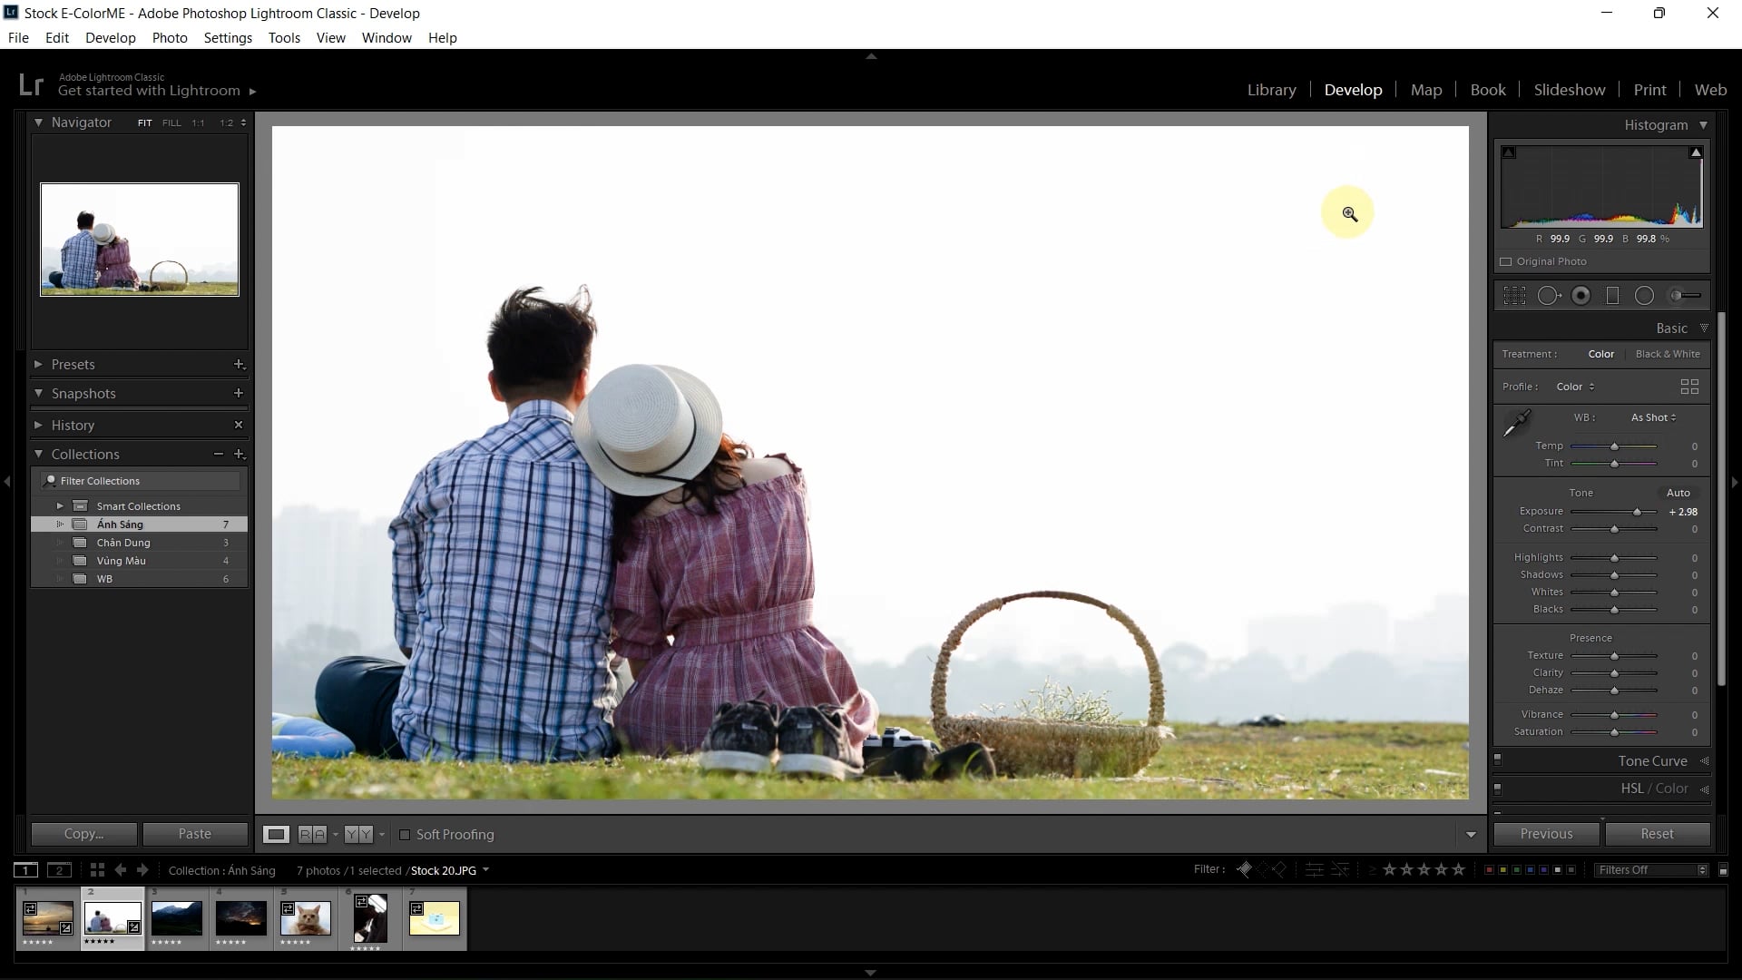The width and height of the screenshot is (1742, 980).
Task: Pick the White Balance Selector eyedropper
Action: click(1516, 423)
